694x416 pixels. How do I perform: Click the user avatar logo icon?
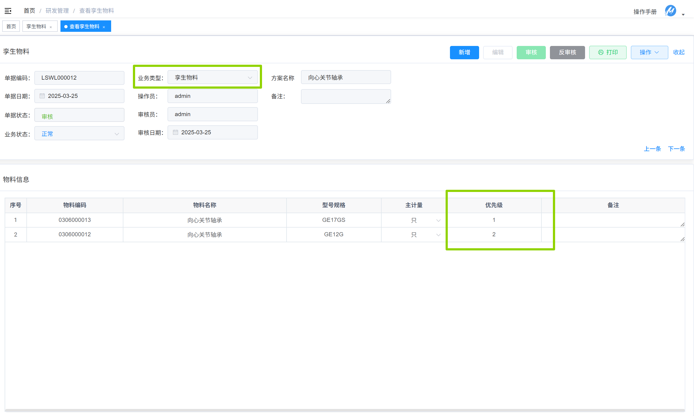pyautogui.click(x=670, y=11)
